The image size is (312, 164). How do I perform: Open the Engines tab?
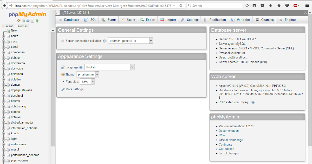(x=288, y=20)
